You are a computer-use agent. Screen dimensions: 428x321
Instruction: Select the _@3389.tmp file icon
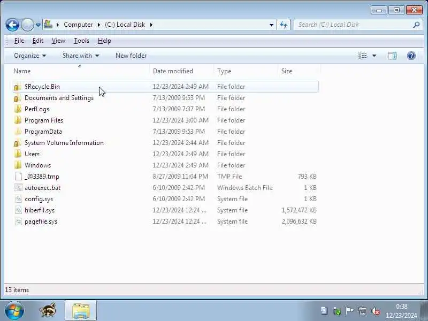(x=18, y=177)
